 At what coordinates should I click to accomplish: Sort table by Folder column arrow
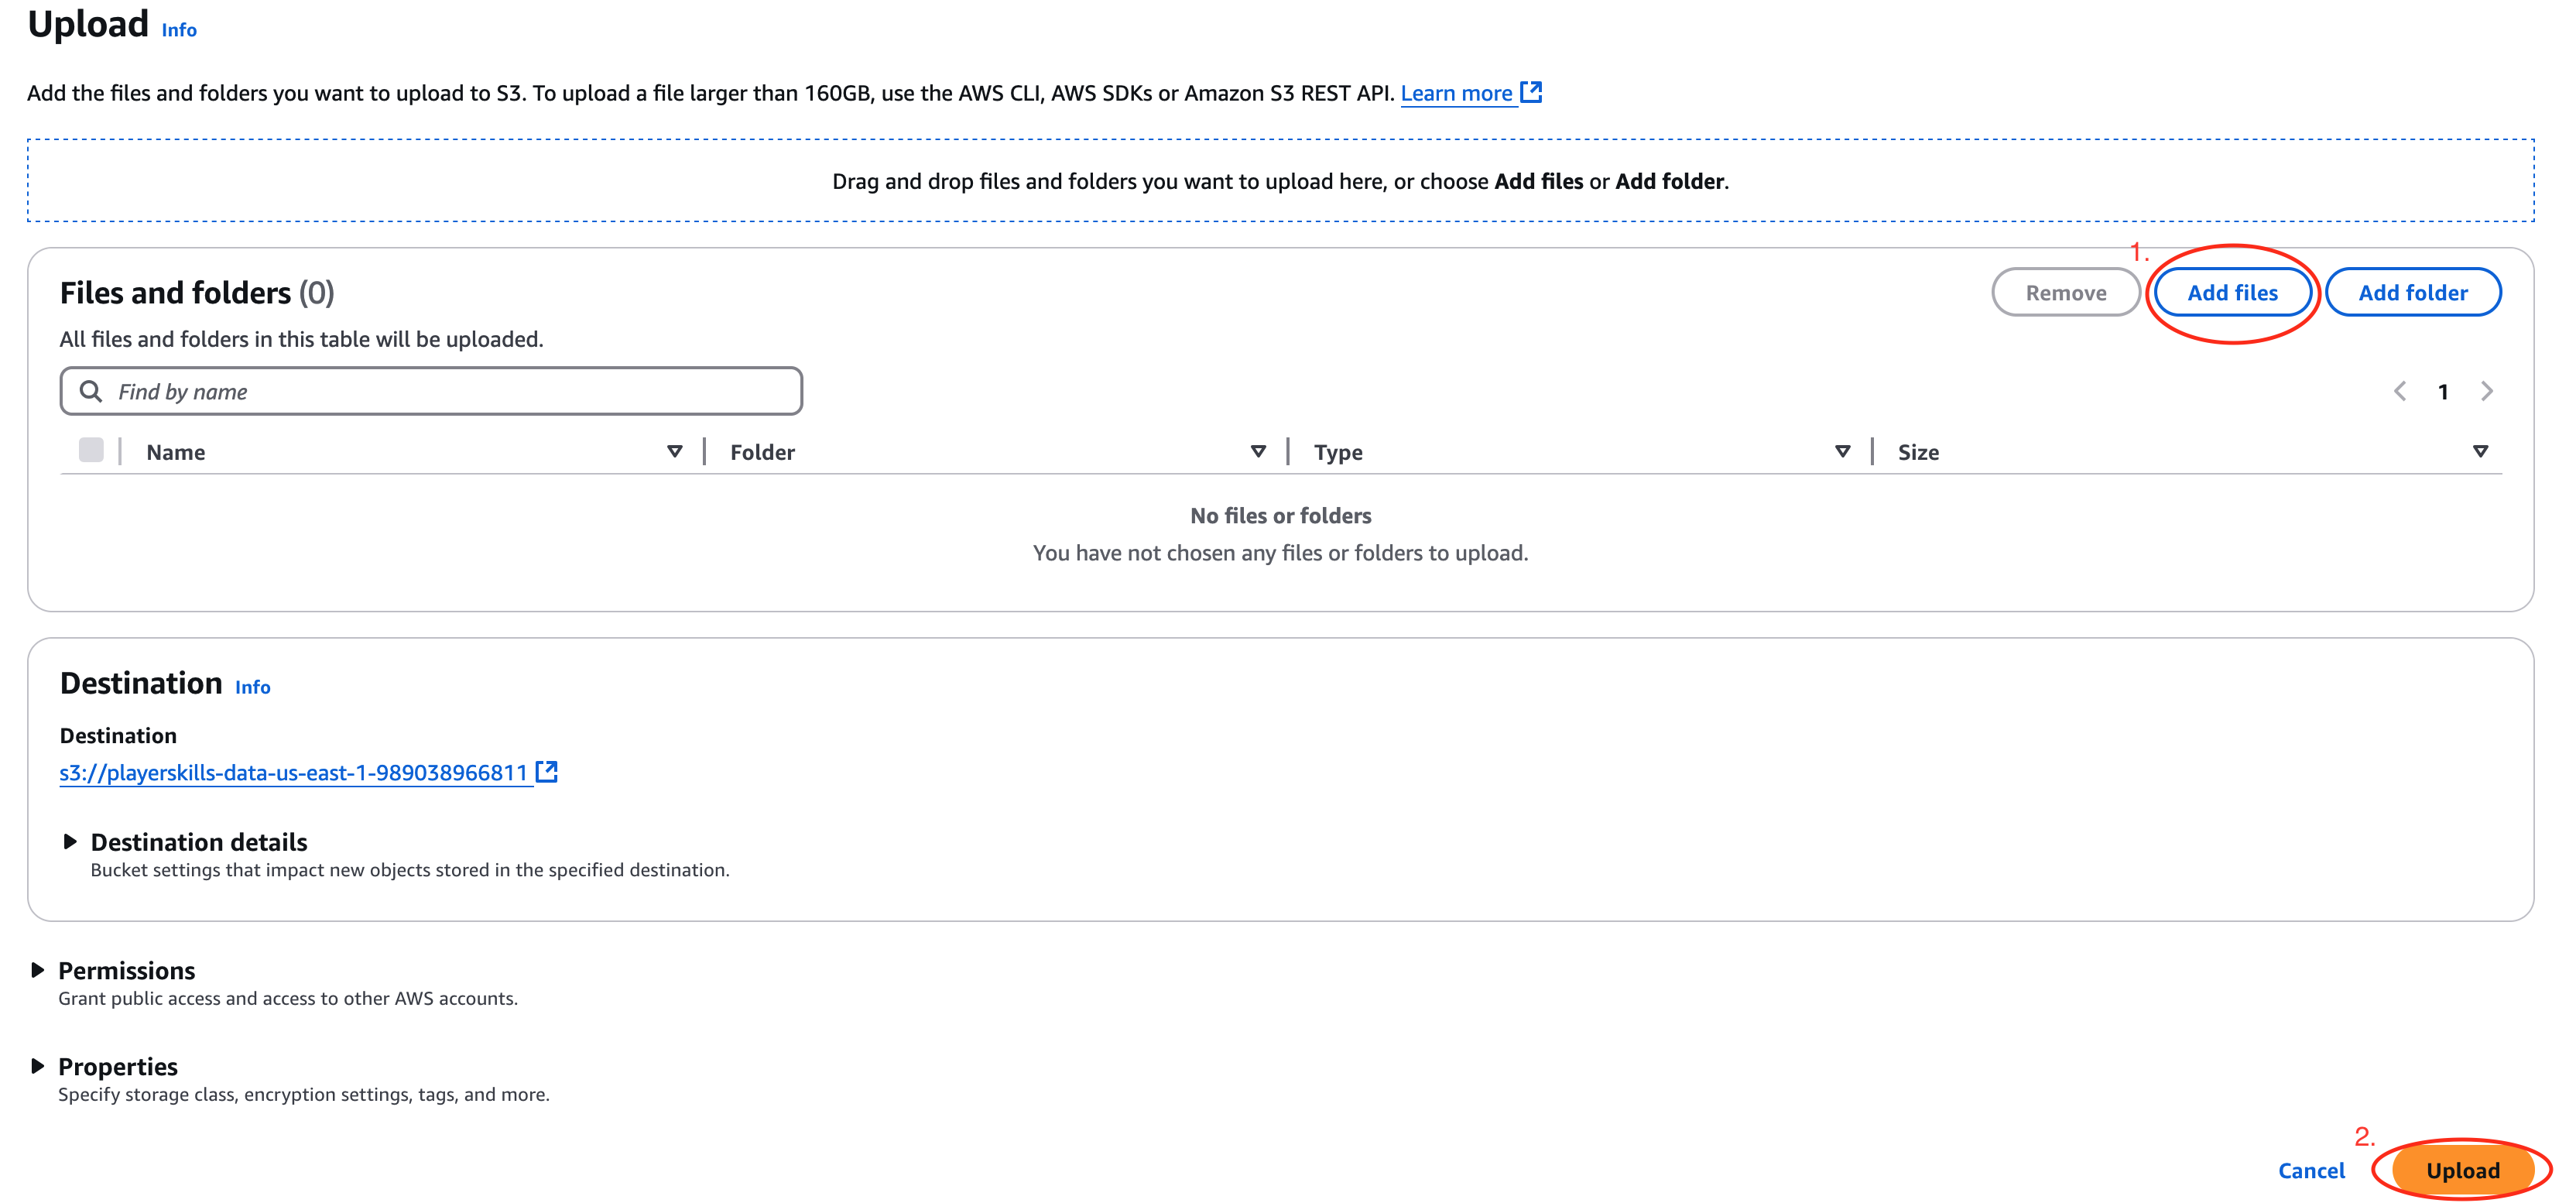[1258, 451]
